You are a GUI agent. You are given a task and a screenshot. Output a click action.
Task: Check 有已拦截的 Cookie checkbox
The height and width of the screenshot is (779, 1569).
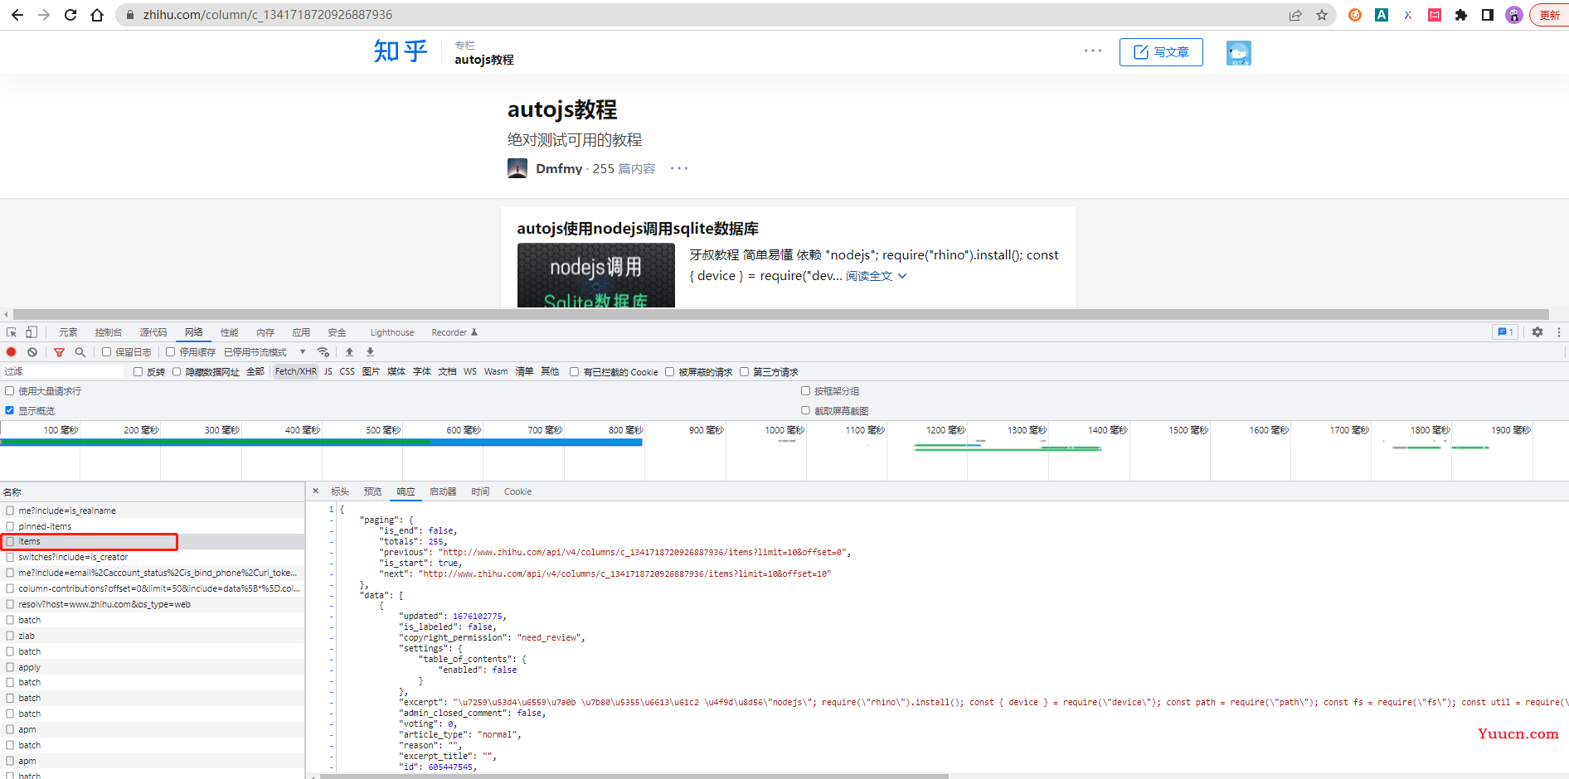574,372
